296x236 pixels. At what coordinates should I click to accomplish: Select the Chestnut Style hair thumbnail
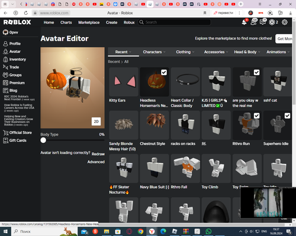[155, 125]
